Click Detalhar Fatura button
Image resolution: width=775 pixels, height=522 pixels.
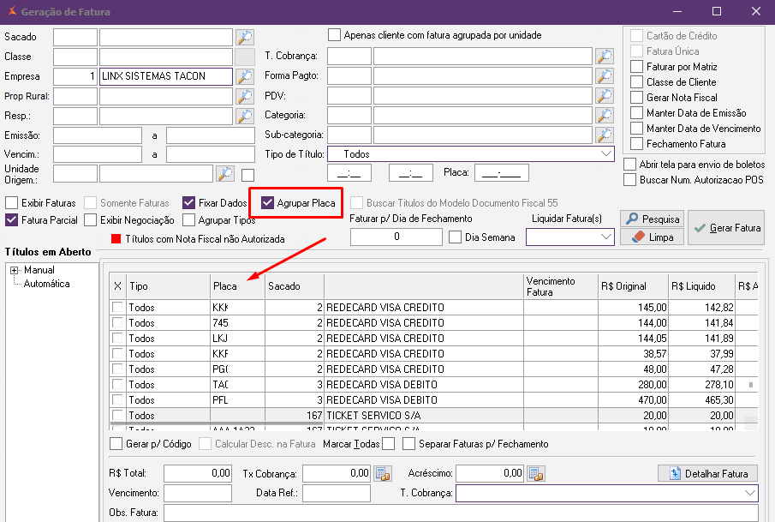pos(707,473)
